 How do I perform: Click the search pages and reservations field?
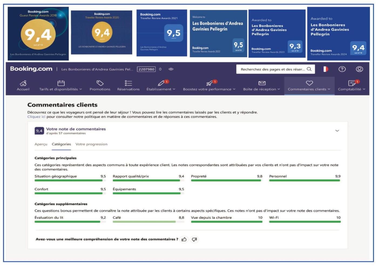273,69
